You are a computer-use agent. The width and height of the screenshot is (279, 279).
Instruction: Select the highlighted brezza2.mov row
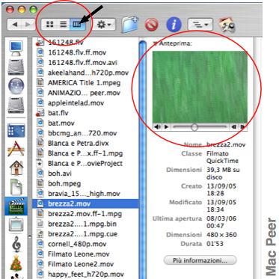click(85, 203)
